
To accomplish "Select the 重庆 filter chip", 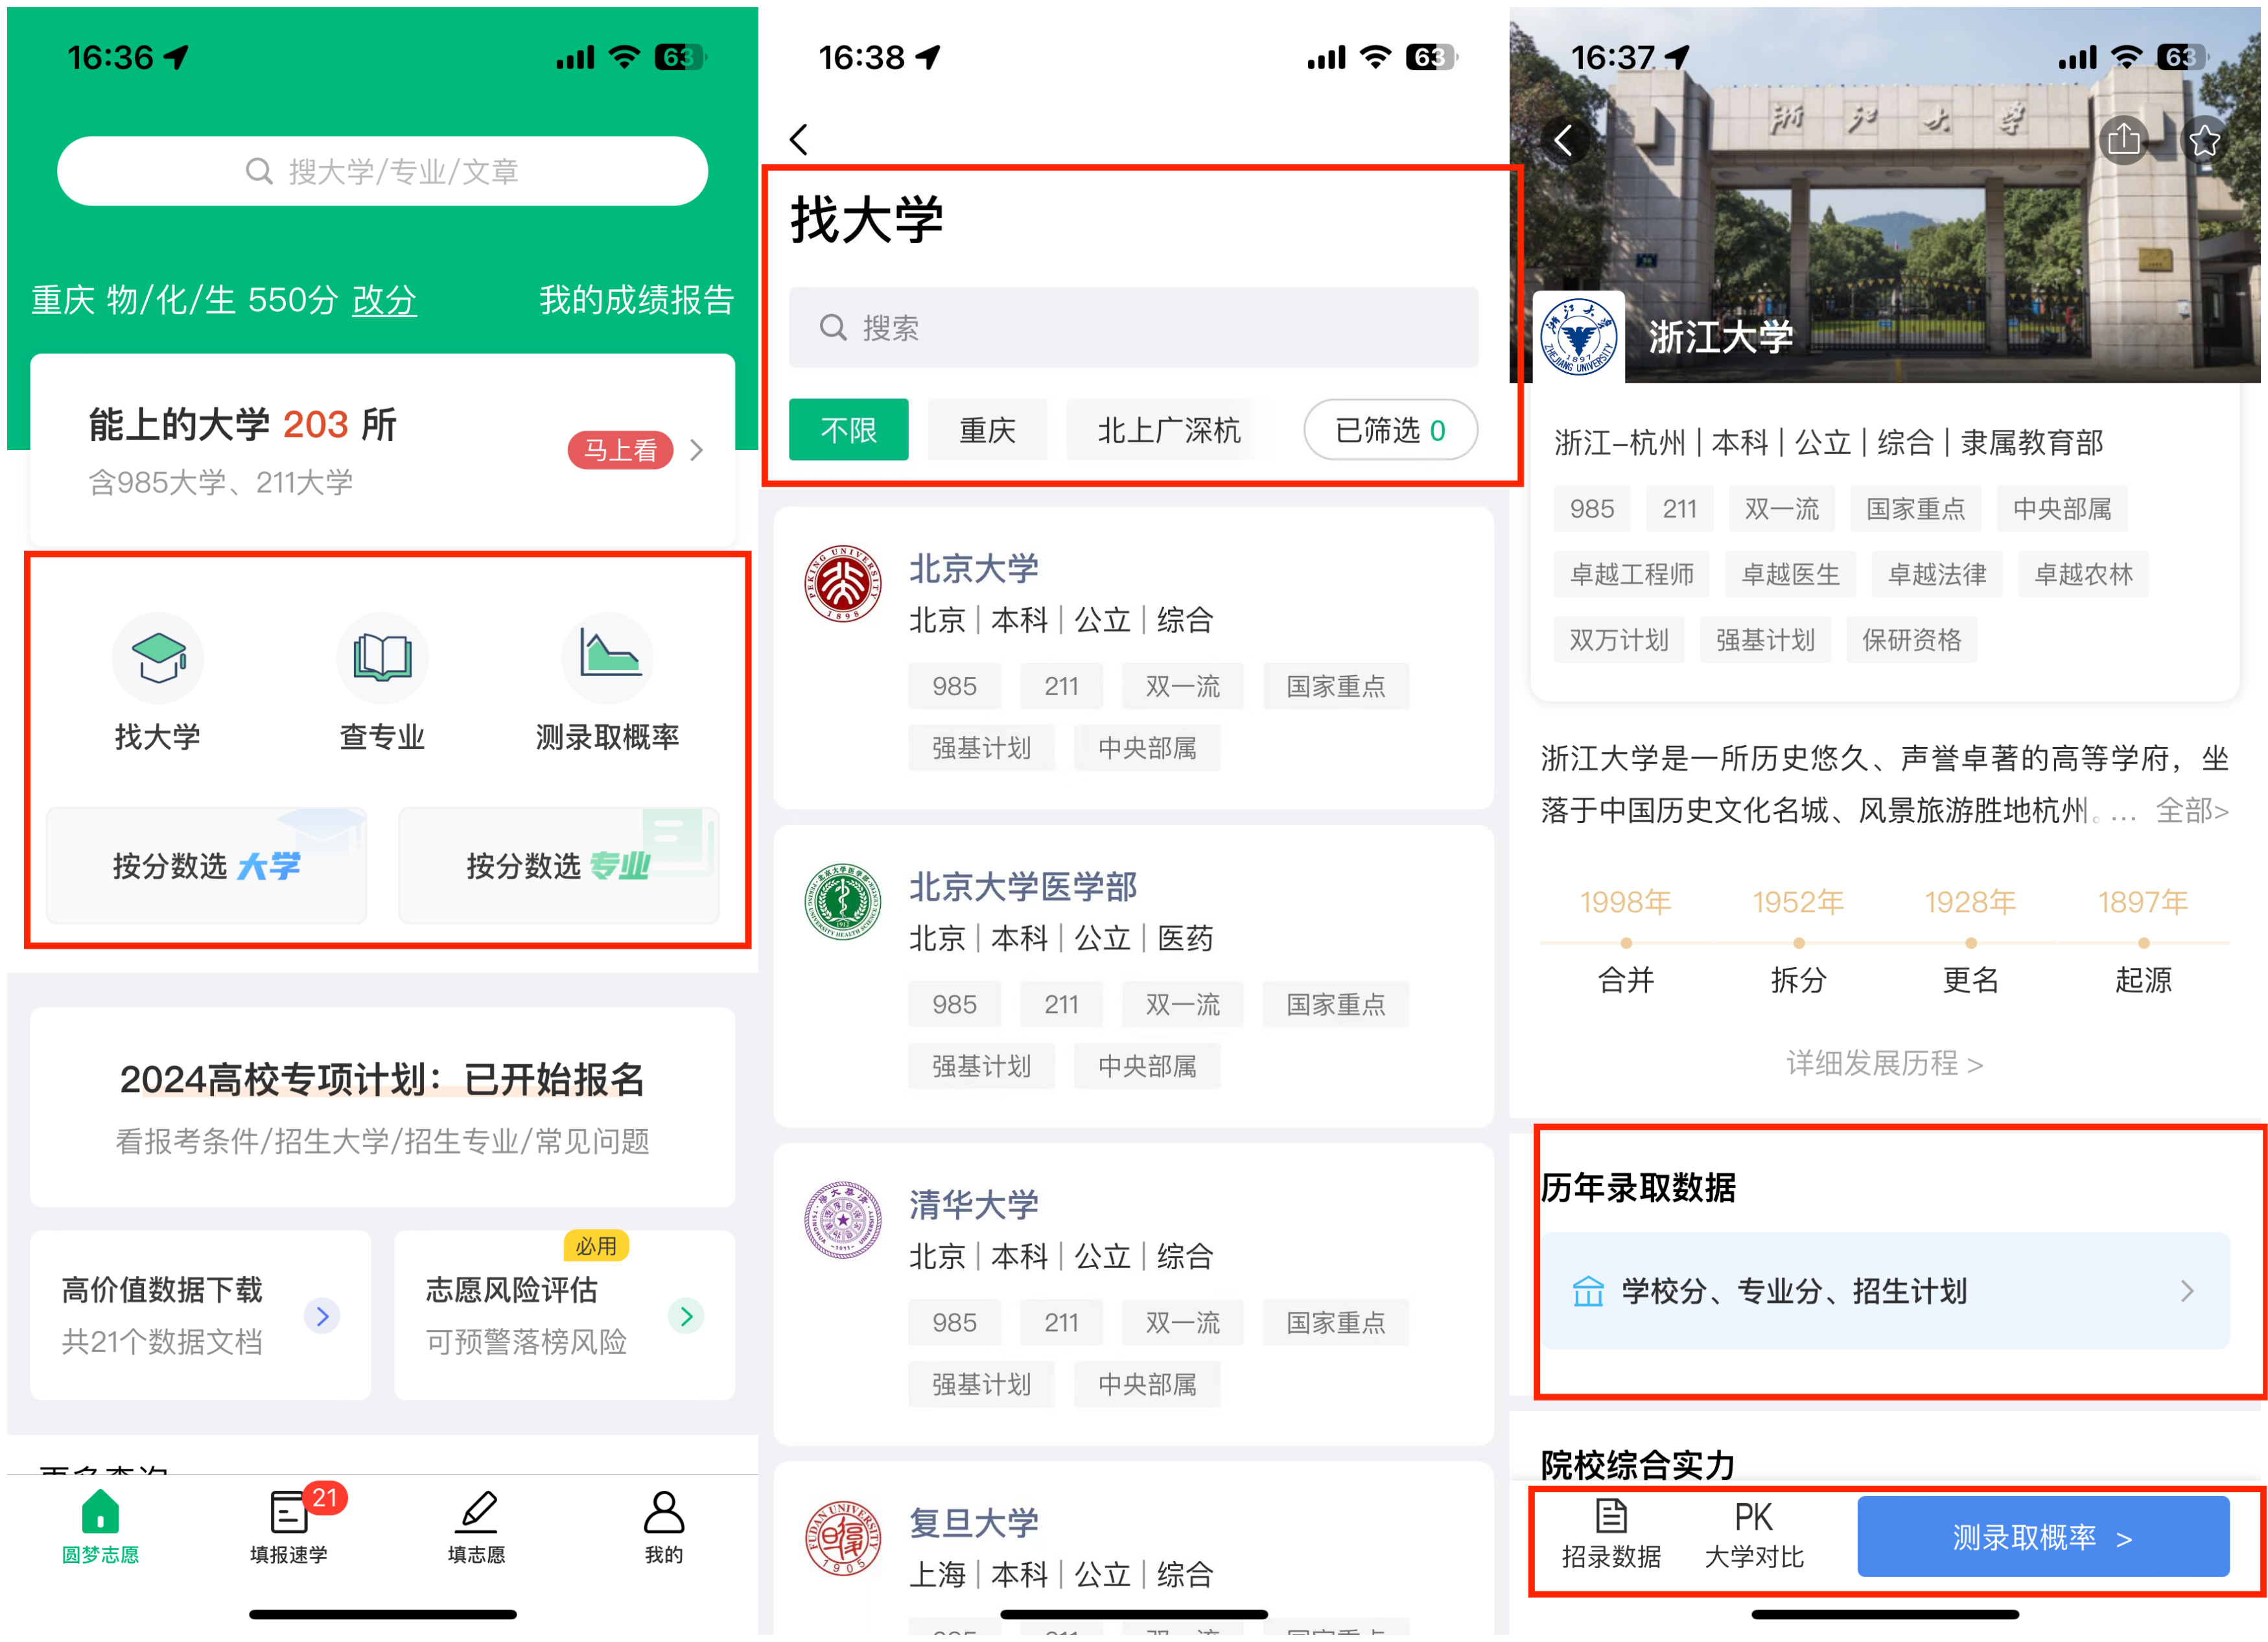I will coord(987,430).
